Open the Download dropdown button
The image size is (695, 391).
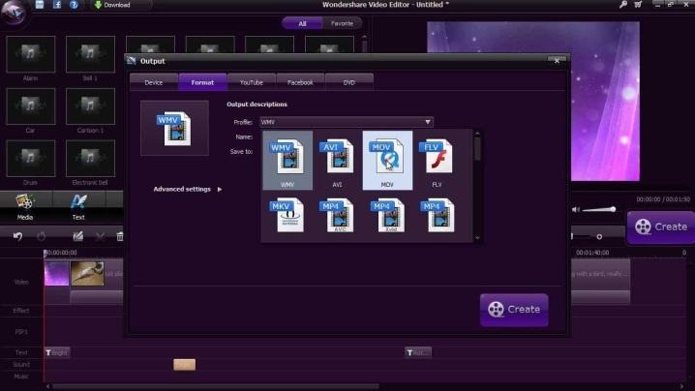121,5
